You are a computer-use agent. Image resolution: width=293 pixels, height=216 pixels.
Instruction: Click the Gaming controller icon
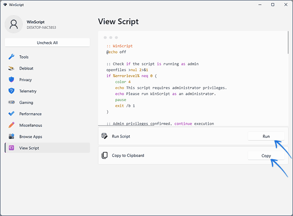[11, 102]
